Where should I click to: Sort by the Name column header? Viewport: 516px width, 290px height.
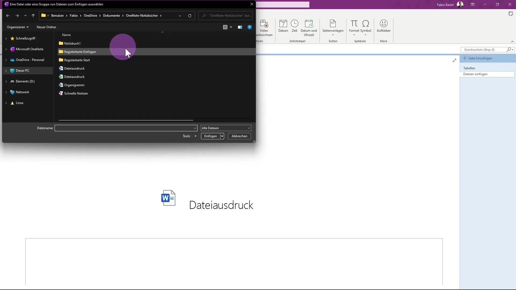66,35
